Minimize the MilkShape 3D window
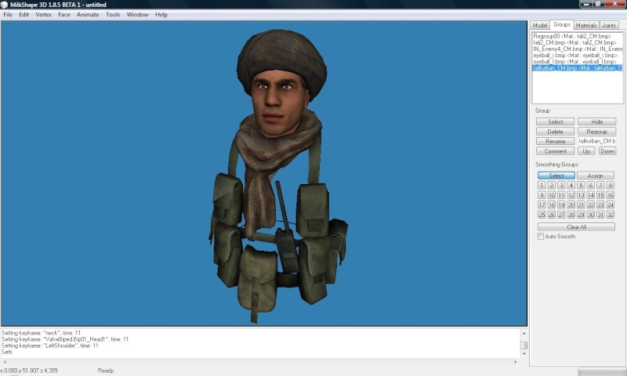627x376 pixels. [586, 4]
